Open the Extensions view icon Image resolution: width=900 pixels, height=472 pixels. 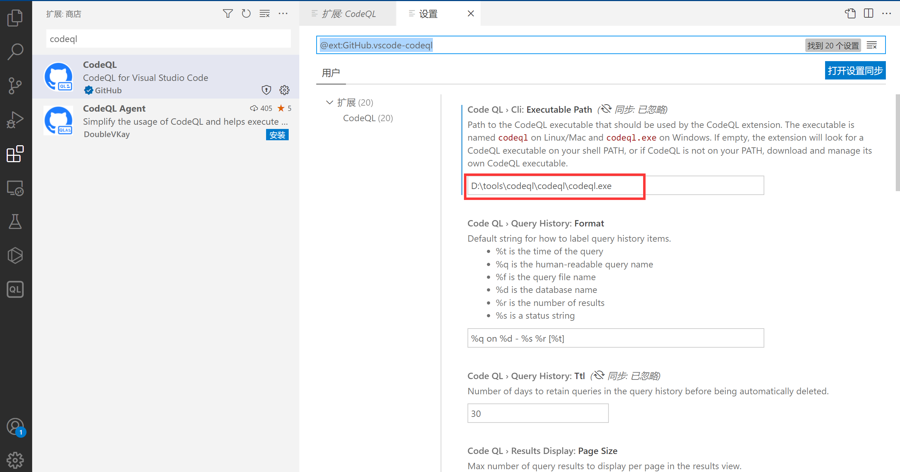tap(15, 154)
